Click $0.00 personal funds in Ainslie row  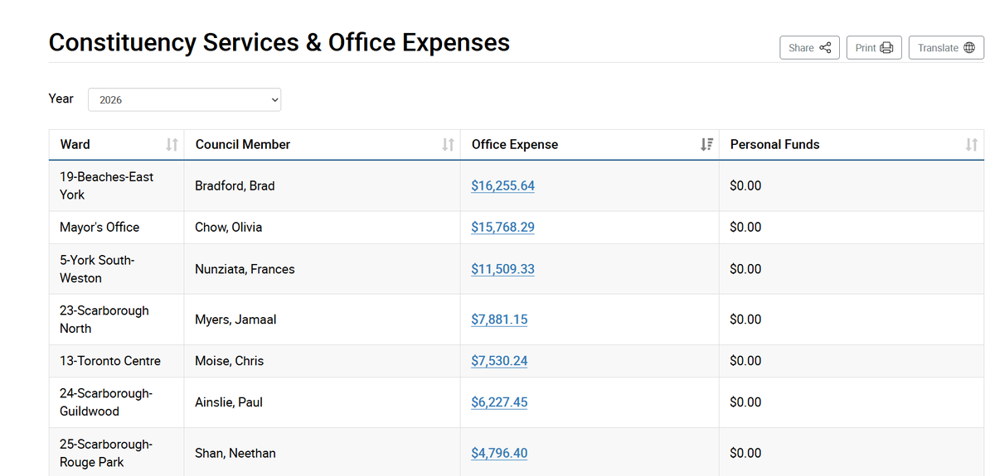point(745,402)
